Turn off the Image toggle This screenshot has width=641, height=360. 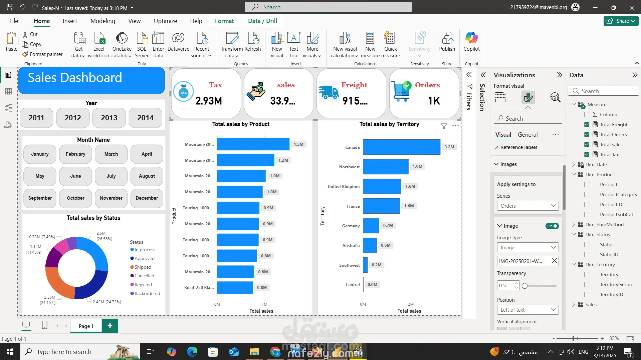pyautogui.click(x=552, y=226)
